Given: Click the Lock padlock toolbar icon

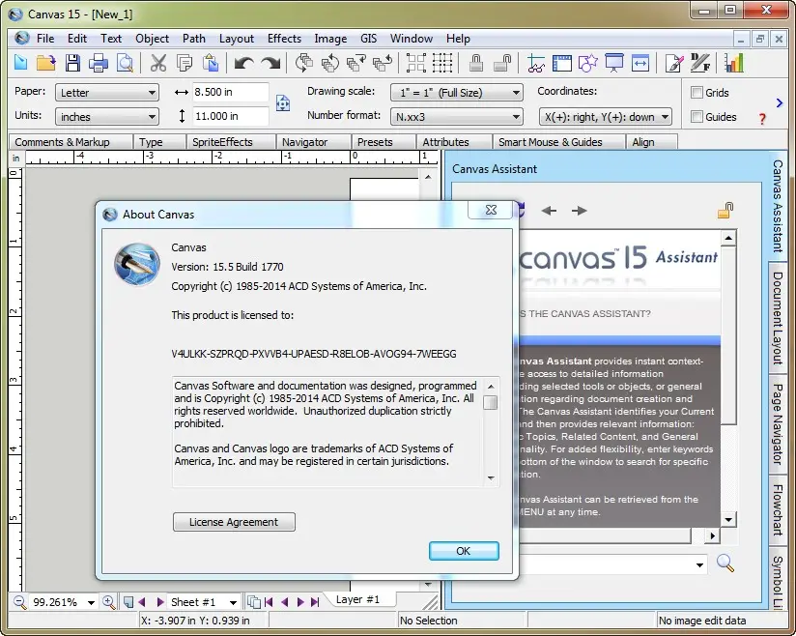Looking at the screenshot, I should click(x=475, y=63).
